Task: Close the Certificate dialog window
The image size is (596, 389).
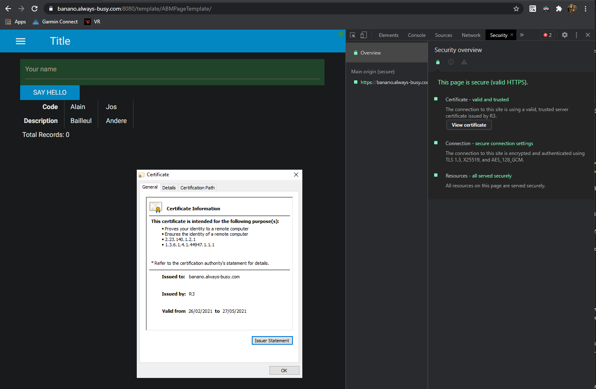Action: [296, 175]
